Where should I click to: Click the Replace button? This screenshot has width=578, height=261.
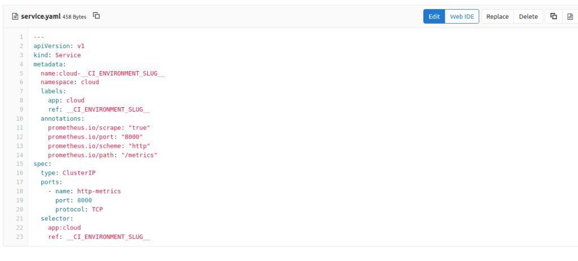pos(497,16)
